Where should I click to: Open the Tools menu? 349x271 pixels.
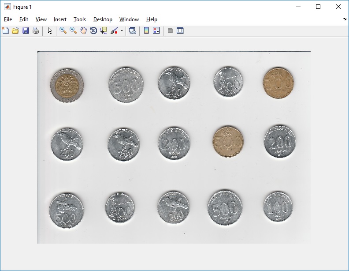coord(80,19)
